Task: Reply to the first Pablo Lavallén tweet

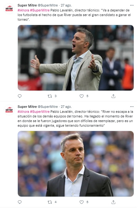Action: point(20,96)
